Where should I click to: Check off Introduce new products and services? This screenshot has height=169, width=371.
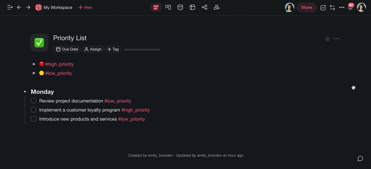tap(34, 119)
